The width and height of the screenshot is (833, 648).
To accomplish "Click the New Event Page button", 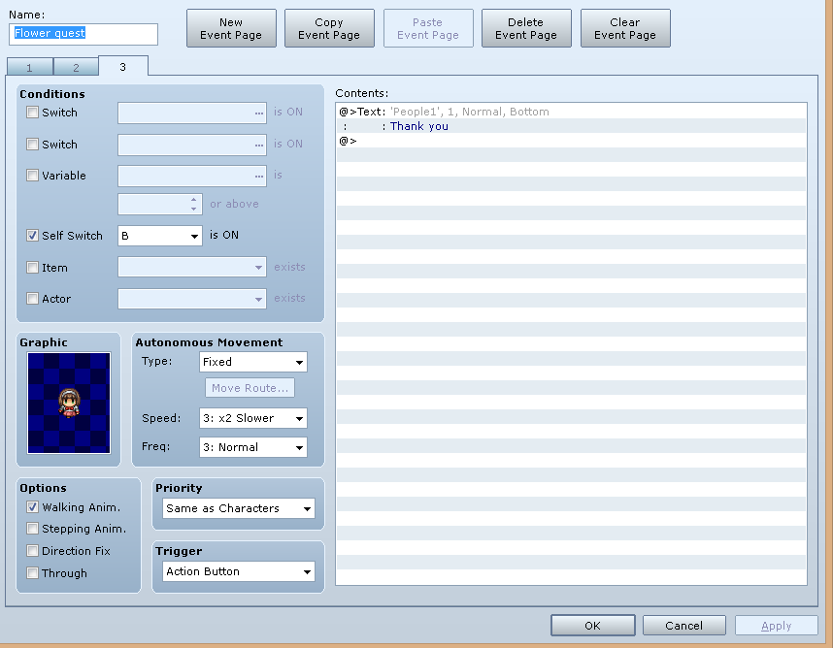I will pyautogui.click(x=231, y=29).
